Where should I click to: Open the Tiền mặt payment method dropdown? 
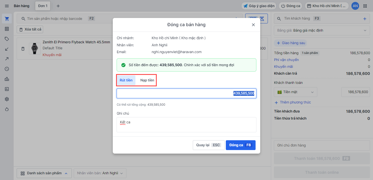tap(295, 92)
